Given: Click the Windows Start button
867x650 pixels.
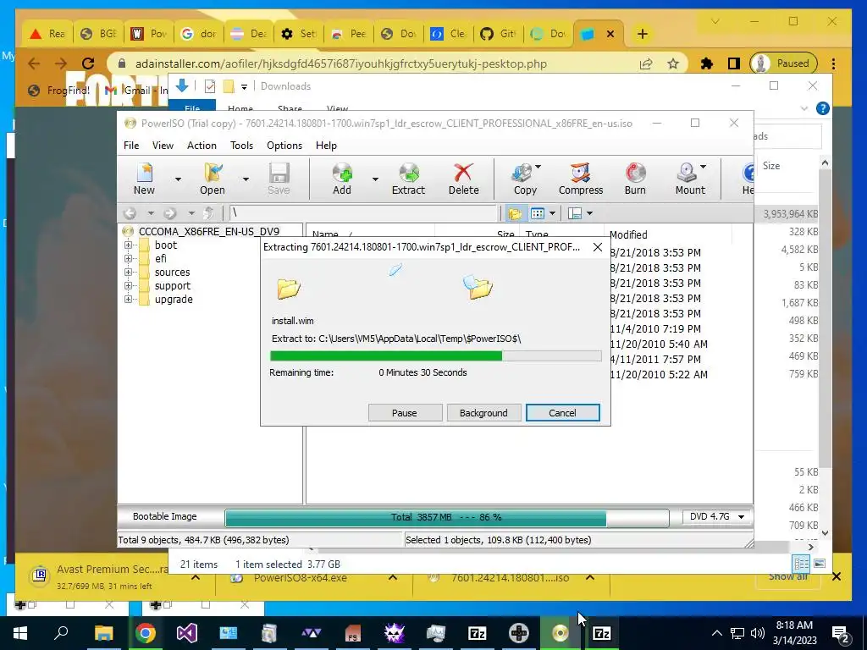Looking at the screenshot, I should pos(20,633).
